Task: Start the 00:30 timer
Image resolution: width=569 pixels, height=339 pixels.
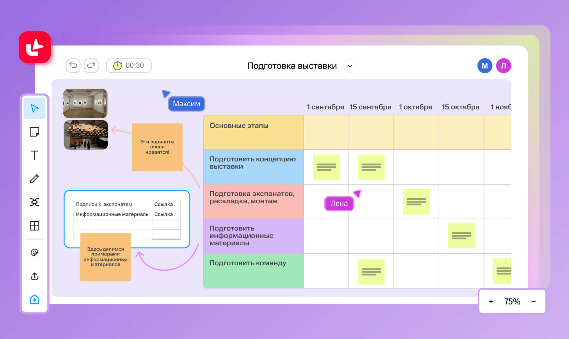Action: [129, 66]
